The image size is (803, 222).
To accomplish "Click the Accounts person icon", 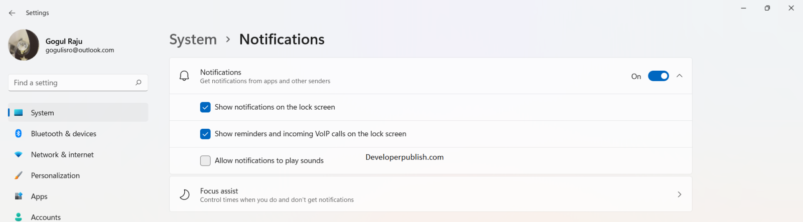I will [19, 216].
